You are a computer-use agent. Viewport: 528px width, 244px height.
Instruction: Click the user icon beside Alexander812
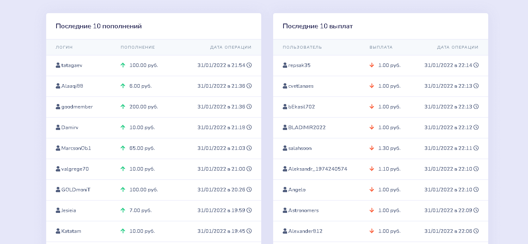[x=285, y=231]
